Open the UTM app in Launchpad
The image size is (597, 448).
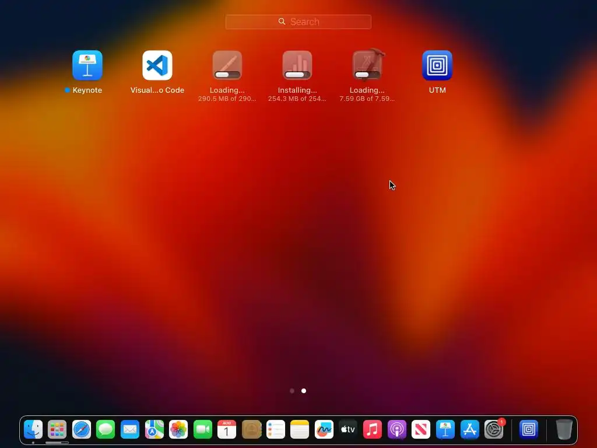point(437,65)
